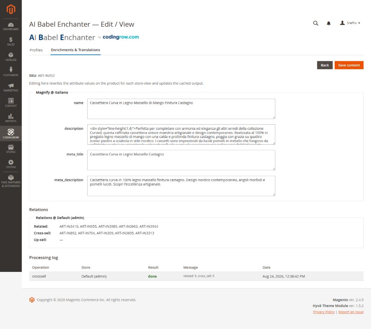The width and height of the screenshot is (371, 329).
Task: Open Find Partners & Extensions
Action: (x=11, y=181)
